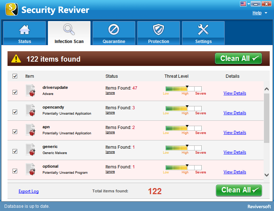Viewport: 274px width, 211px height.
Task: Click the Status column header
Action: (x=112, y=76)
